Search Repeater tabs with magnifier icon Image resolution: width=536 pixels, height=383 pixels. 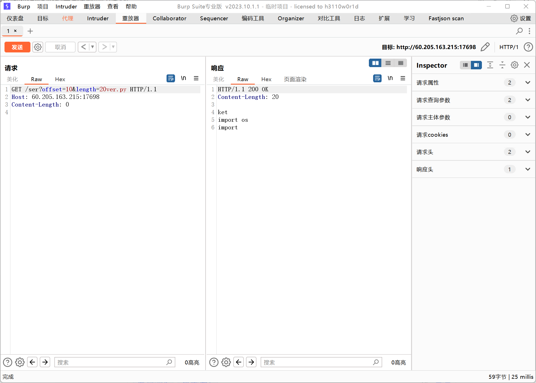(519, 31)
